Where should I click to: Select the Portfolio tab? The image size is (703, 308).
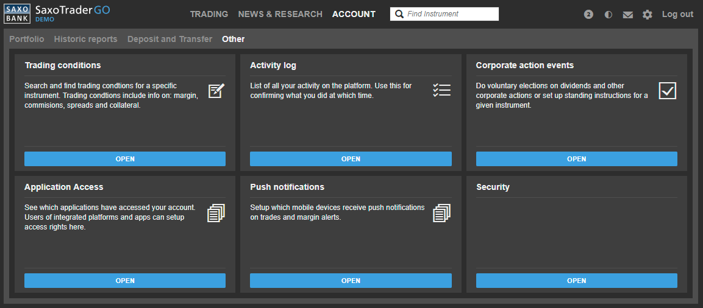[x=27, y=39]
